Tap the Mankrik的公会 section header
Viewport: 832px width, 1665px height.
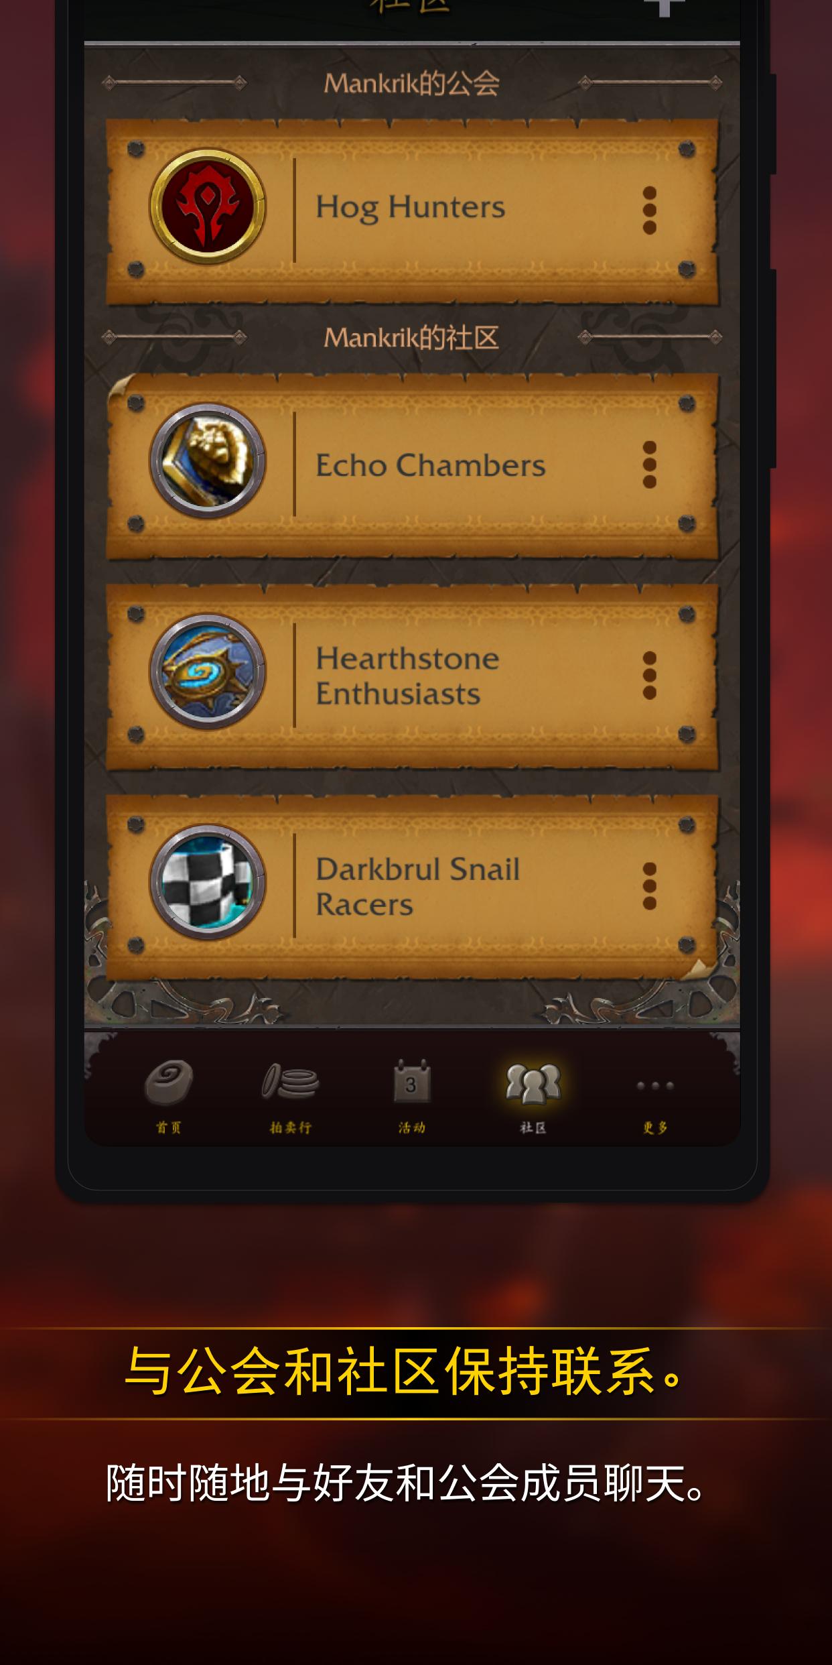pos(411,83)
